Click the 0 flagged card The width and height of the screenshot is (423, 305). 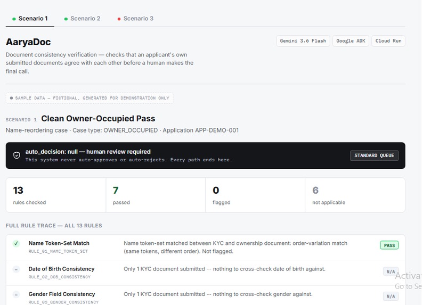click(255, 195)
